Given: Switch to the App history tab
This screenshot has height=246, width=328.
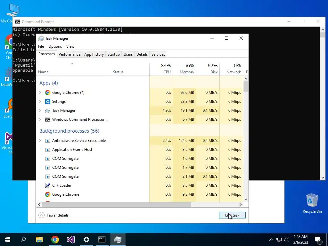Looking at the screenshot, I should pos(94,54).
